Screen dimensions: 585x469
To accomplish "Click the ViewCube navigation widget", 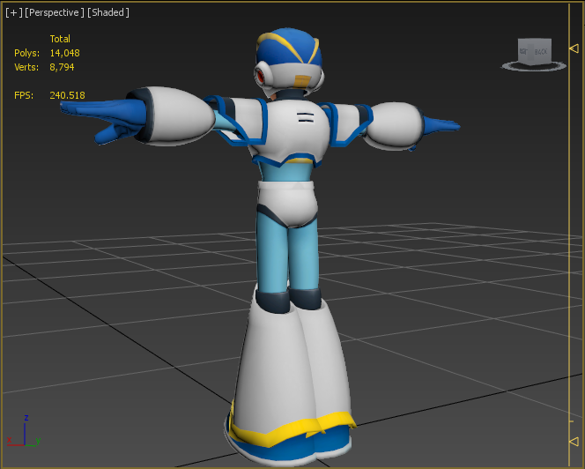I will [534, 51].
